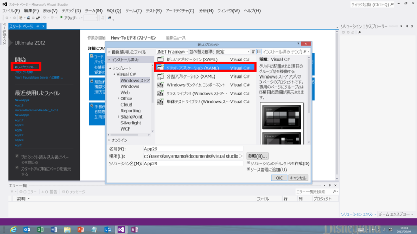417x234 pixels.
Task: Click the help question mark in dialog
Action: pyautogui.click(x=298, y=44)
